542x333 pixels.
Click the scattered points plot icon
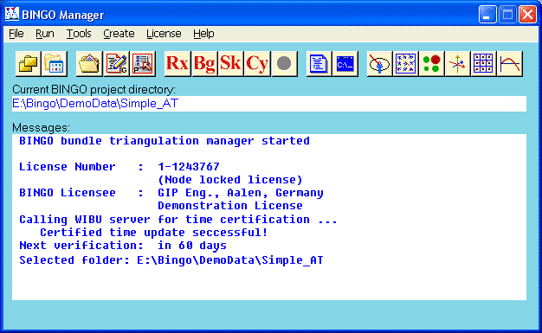tap(405, 64)
